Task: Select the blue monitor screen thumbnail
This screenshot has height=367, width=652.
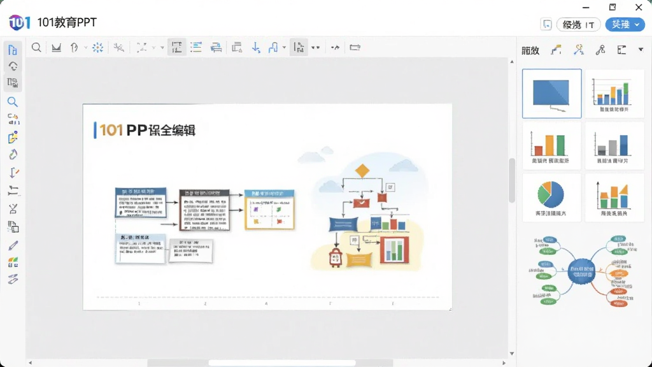Action: click(552, 94)
